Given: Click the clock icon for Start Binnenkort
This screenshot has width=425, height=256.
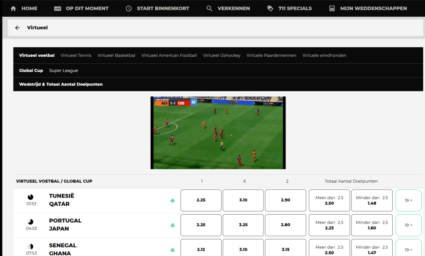Looking at the screenshot, I should pyautogui.click(x=129, y=8).
